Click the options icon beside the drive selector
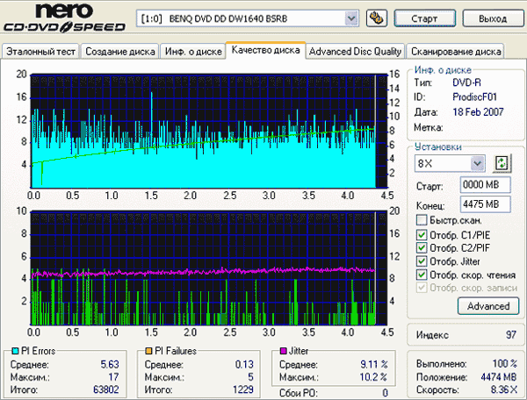Image resolution: width=527 pixels, height=400 pixels. click(378, 18)
